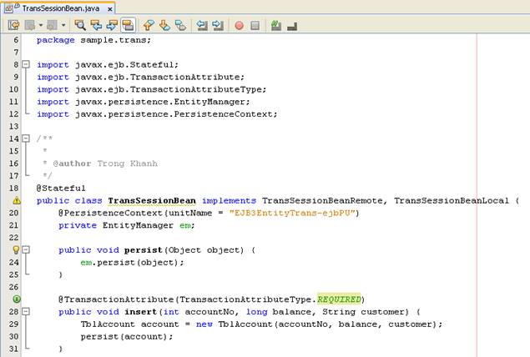Click the highlighted REQUIRED constant
Image resolution: width=530 pixels, height=357 pixels.
[339, 299]
